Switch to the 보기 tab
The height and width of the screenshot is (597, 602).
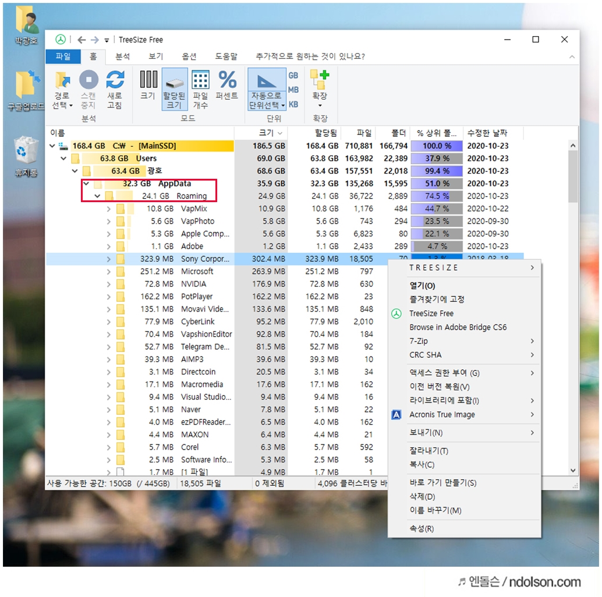coord(156,56)
